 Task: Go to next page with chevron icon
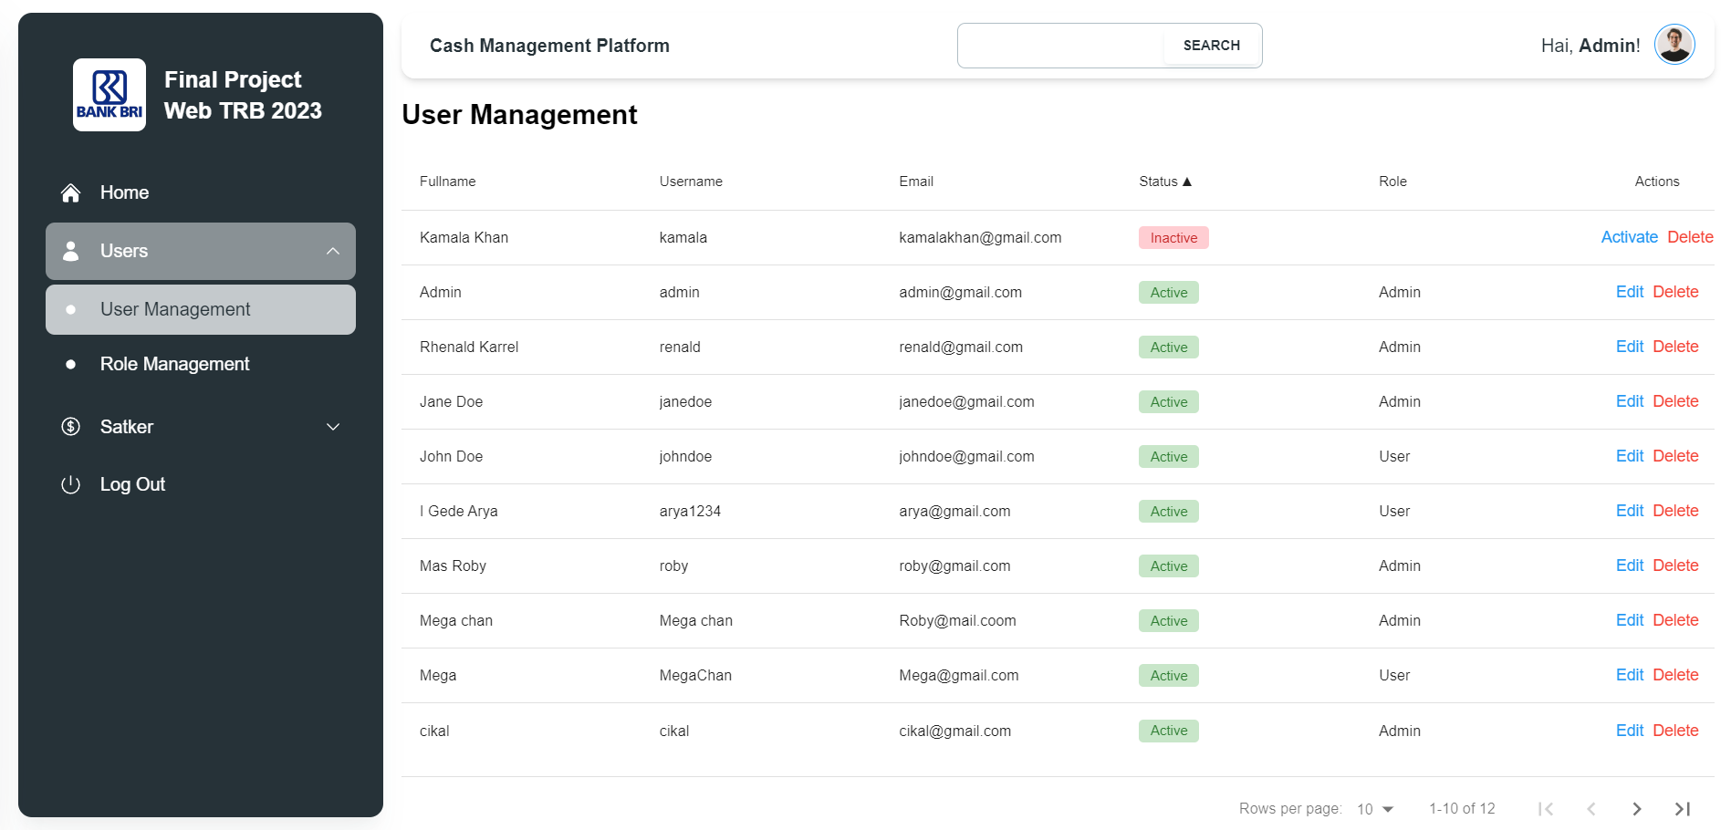coord(1636,809)
